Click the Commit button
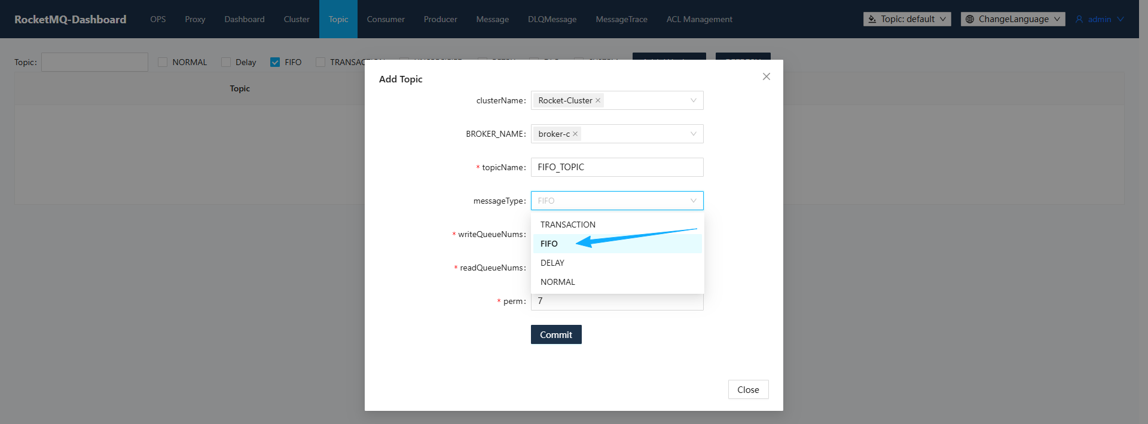 pos(556,334)
